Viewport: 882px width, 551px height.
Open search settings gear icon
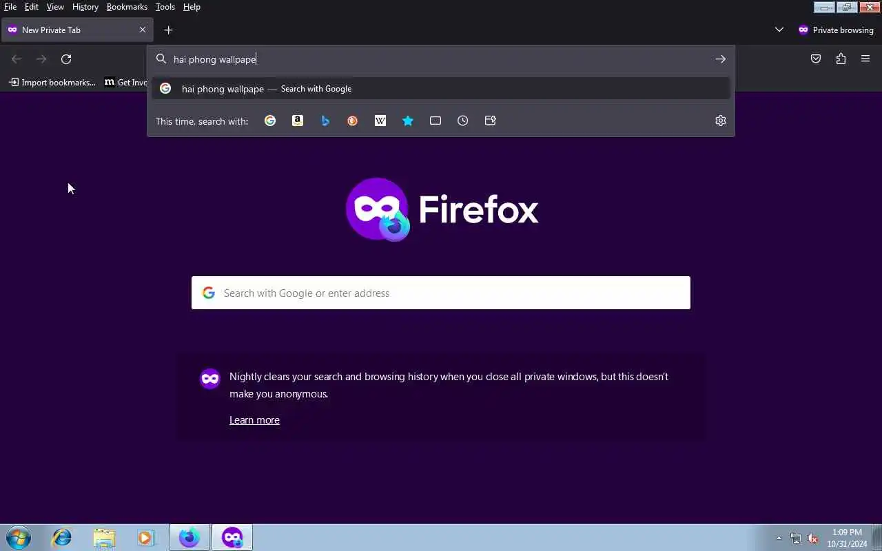click(721, 121)
